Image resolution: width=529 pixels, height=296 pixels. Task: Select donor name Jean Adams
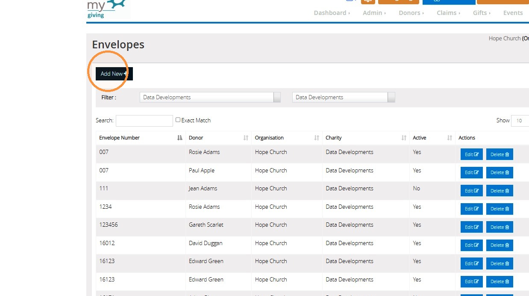pos(203,188)
